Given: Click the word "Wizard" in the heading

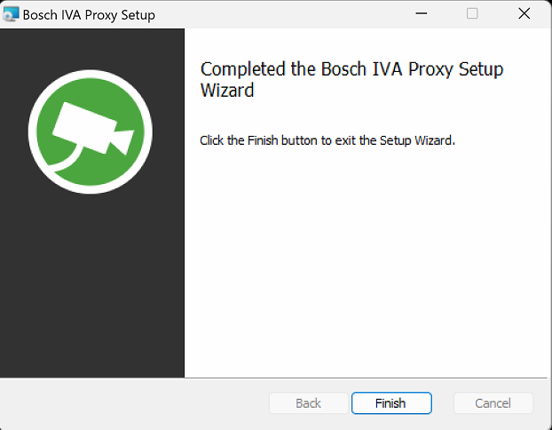Looking at the screenshot, I should point(228,91).
